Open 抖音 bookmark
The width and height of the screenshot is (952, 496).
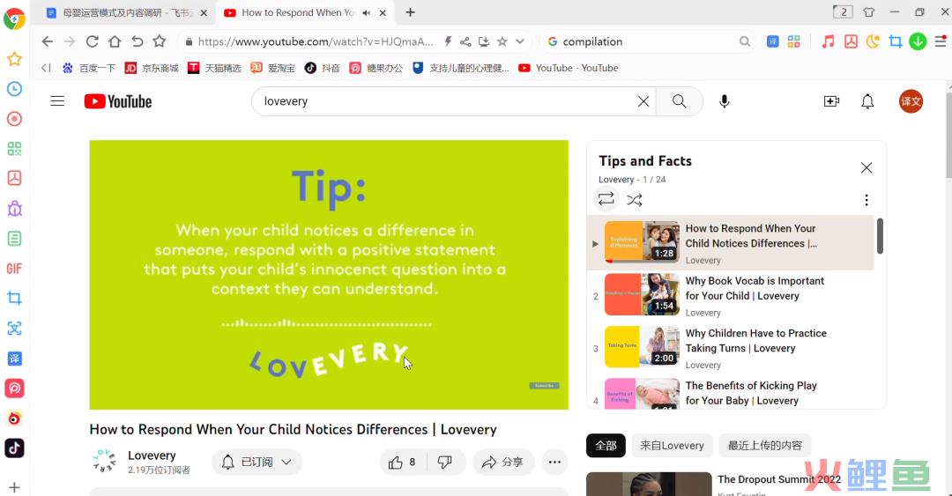pos(323,68)
